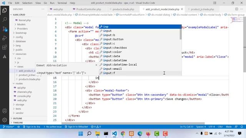This screenshot has width=246, height=138.
Task: Close the add_product_modal.blade.php tab
Action: click(182, 9)
